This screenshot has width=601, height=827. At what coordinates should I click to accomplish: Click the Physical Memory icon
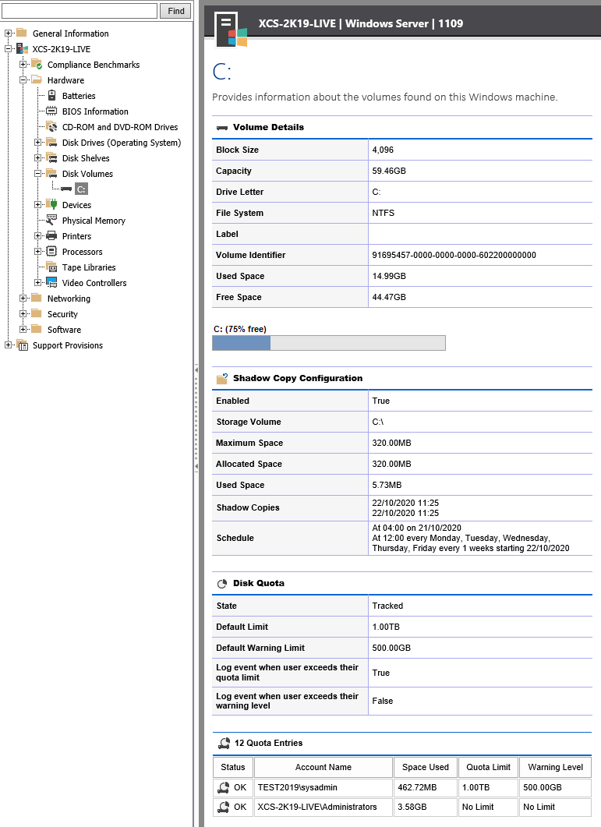coord(51,221)
